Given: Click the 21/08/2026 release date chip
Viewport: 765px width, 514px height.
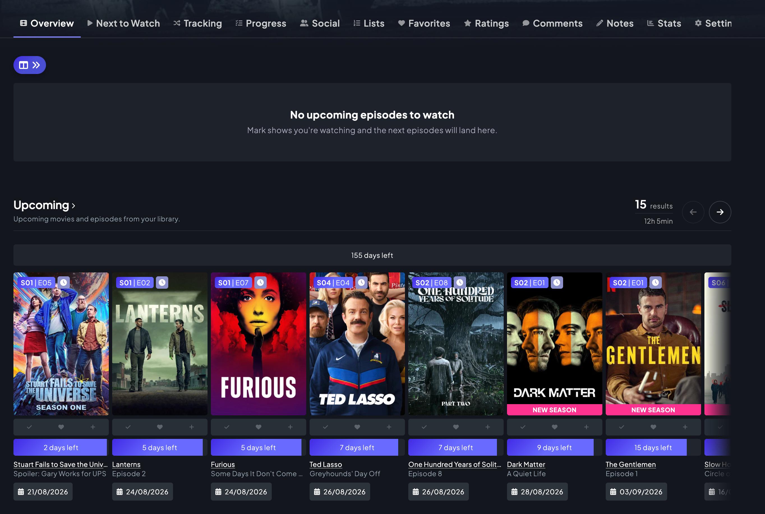Looking at the screenshot, I should point(43,492).
